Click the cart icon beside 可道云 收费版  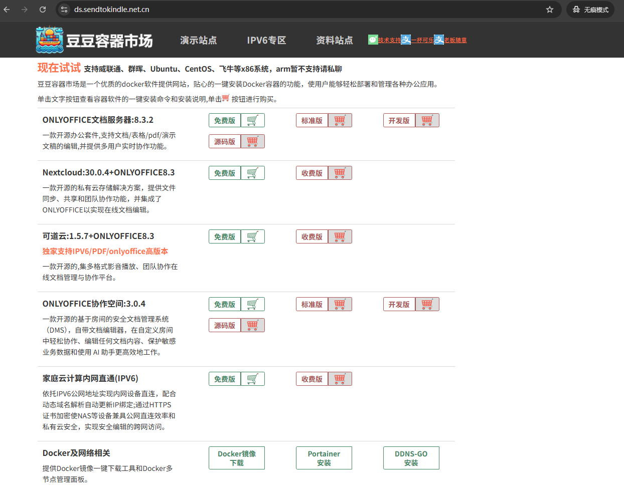pyautogui.click(x=340, y=236)
